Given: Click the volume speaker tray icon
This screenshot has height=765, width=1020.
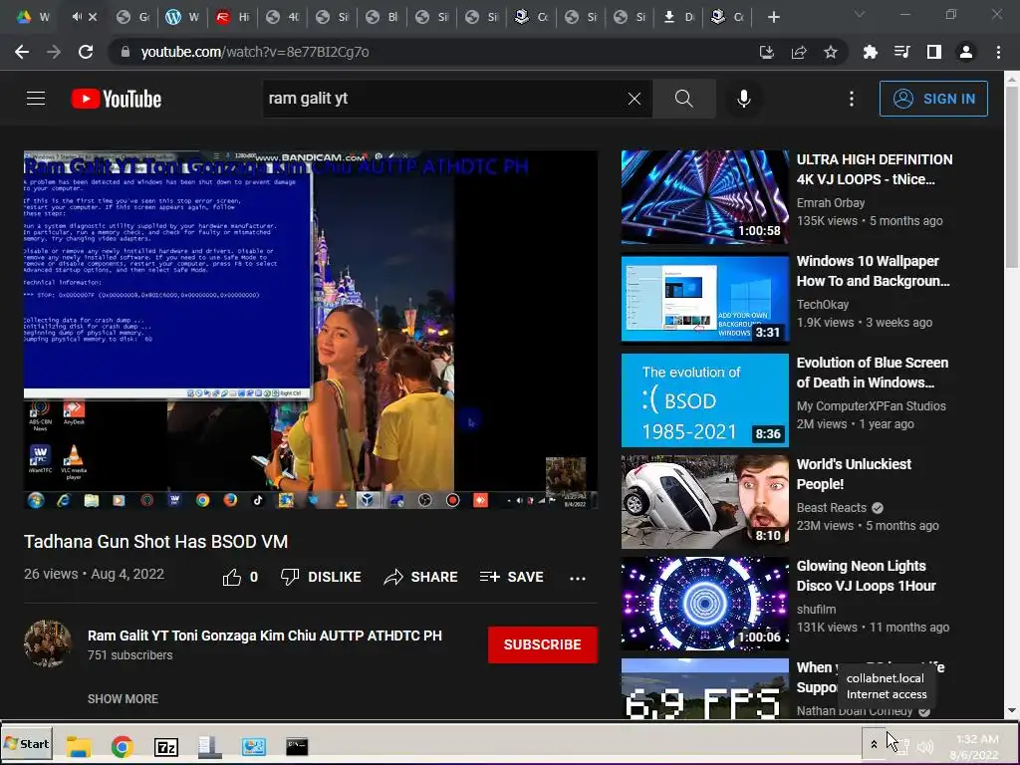Looking at the screenshot, I should [925, 746].
